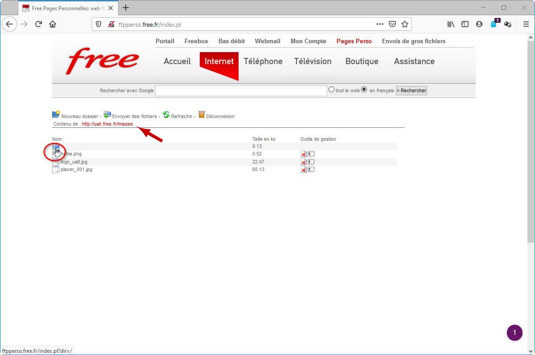
Task: Click the Envoyer des fichiers text link
Action: (135, 116)
